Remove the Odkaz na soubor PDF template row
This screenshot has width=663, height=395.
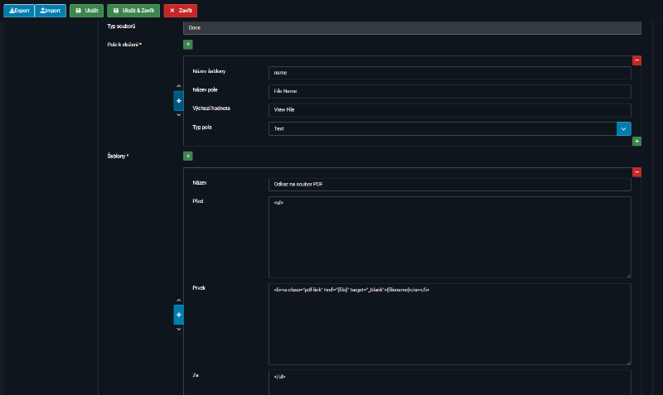coord(636,172)
